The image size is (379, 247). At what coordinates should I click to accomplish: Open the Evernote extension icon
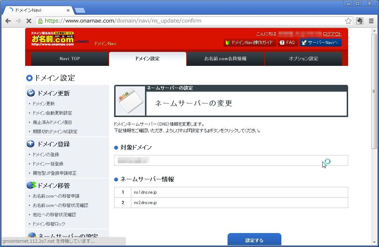pos(360,21)
